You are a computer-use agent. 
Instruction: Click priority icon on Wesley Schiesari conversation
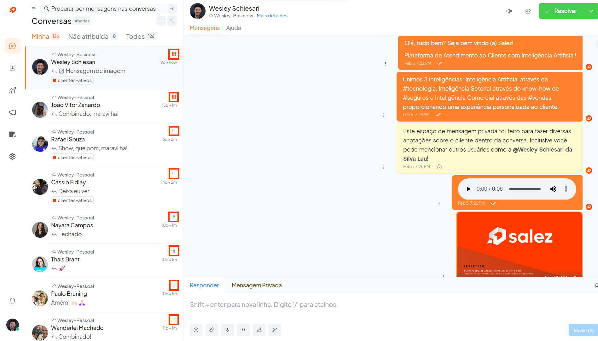click(174, 54)
